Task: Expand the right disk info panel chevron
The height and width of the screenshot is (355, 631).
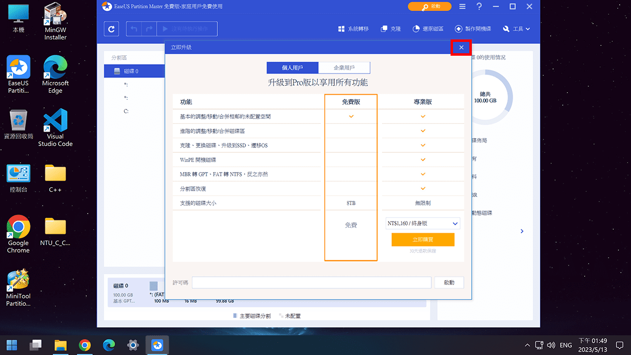Action: [x=522, y=231]
